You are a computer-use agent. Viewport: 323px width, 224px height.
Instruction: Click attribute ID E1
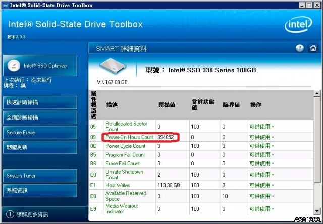point(93,185)
